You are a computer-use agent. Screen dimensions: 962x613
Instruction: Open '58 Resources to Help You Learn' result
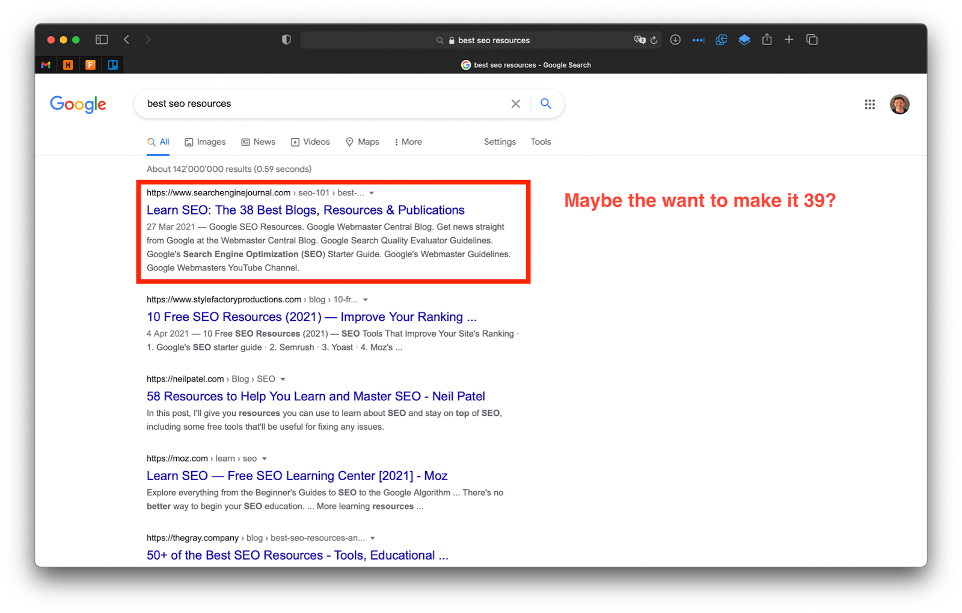pyautogui.click(x=316, y=396)
